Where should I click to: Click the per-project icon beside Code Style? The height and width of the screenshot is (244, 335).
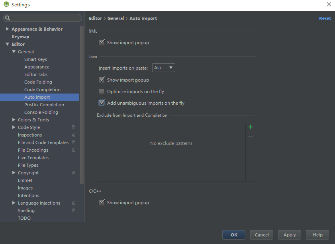pyautogui.click(x=73, y=127)
